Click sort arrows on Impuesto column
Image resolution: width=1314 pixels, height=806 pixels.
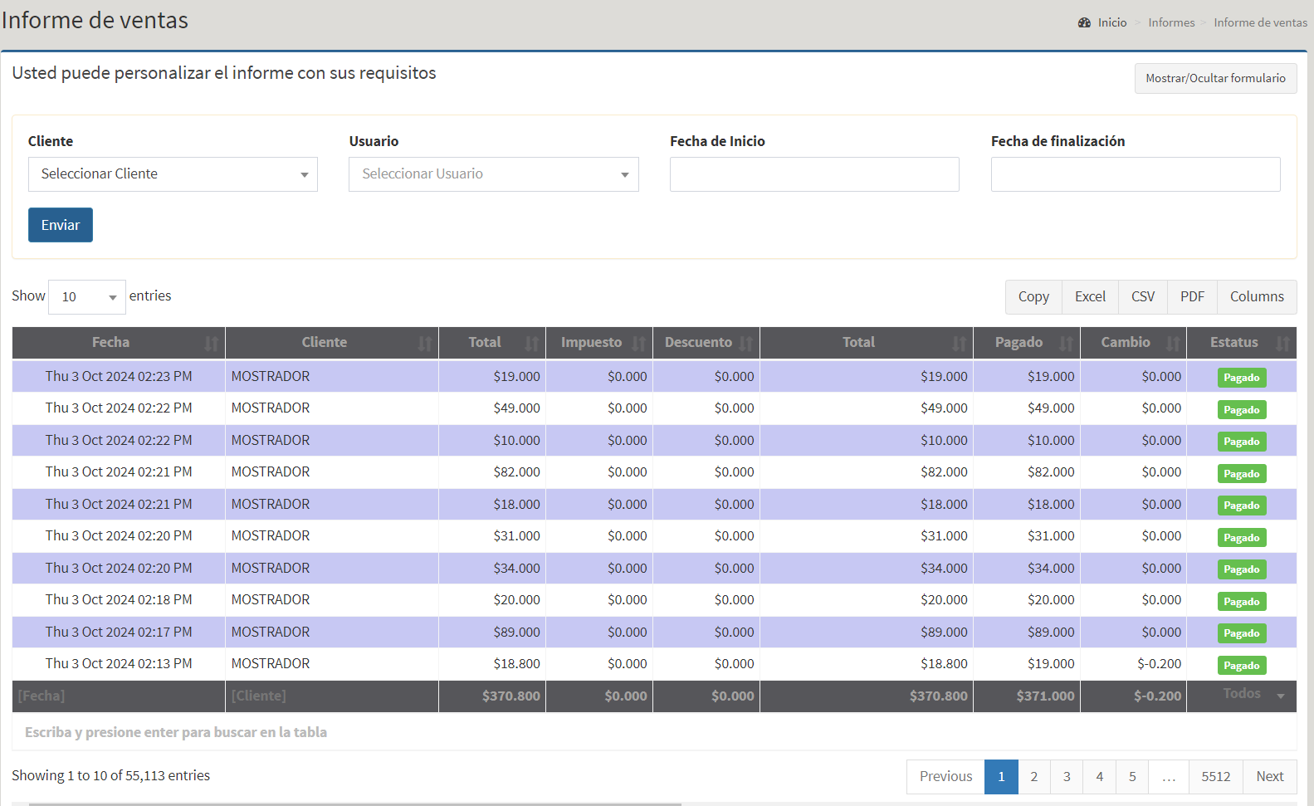point(638,343)
